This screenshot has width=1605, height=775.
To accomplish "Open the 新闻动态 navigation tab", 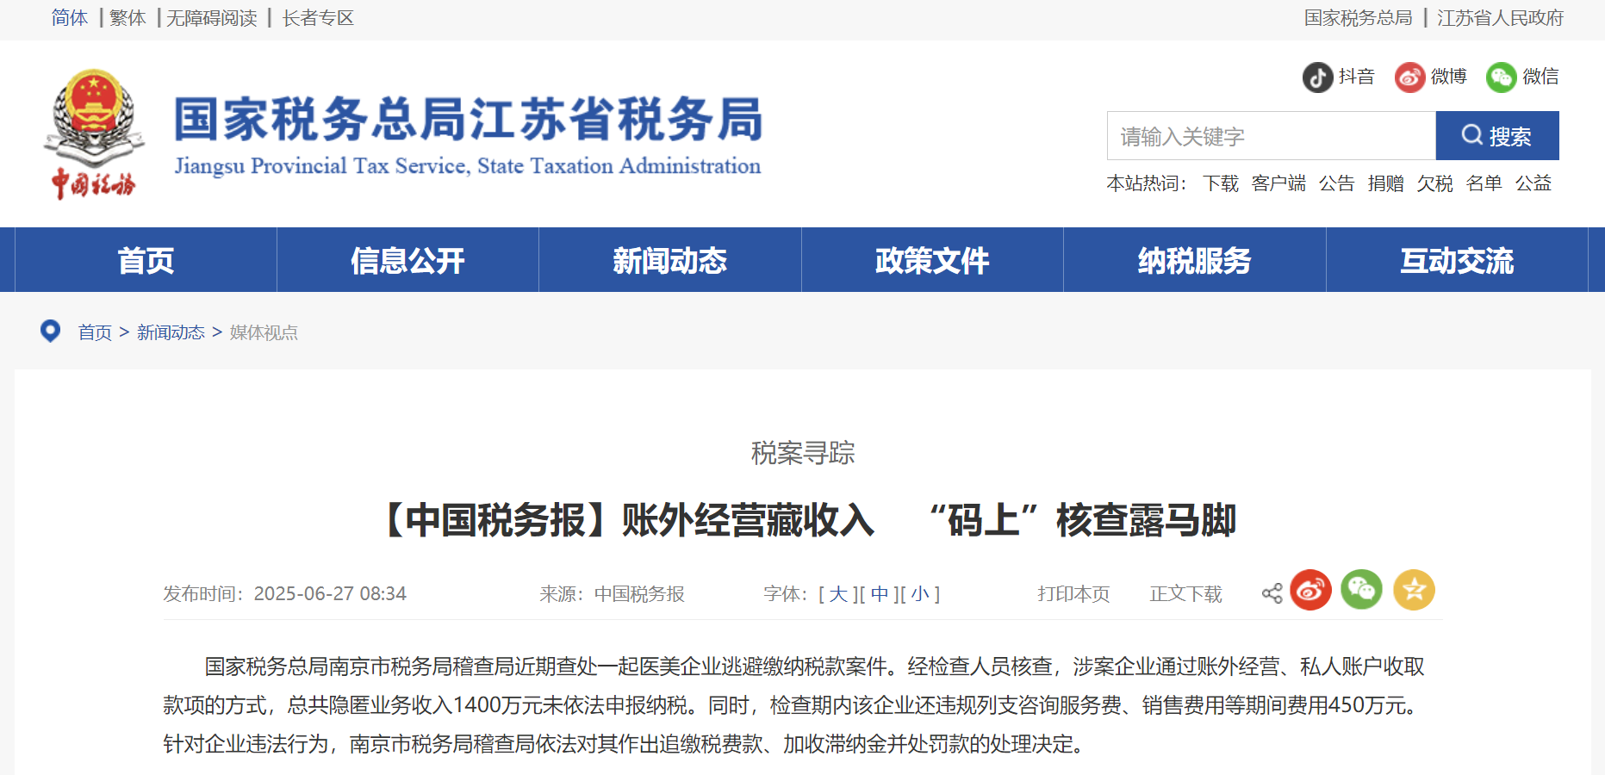I will 670,260.
